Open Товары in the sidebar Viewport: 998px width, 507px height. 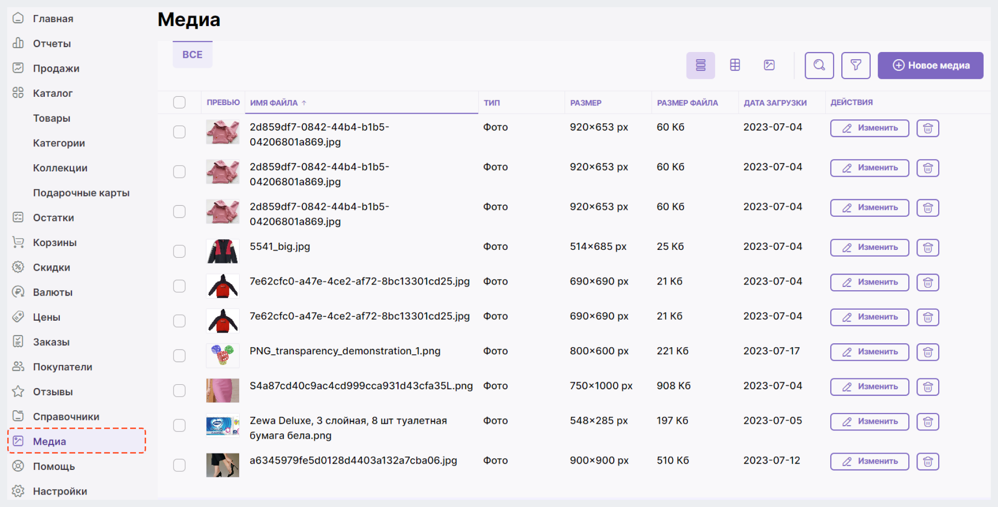[52, 118]
